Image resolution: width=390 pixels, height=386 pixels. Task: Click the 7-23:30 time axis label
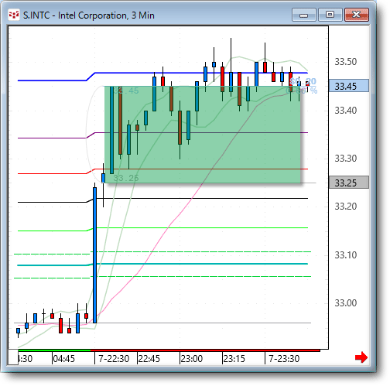click(284, 359)
